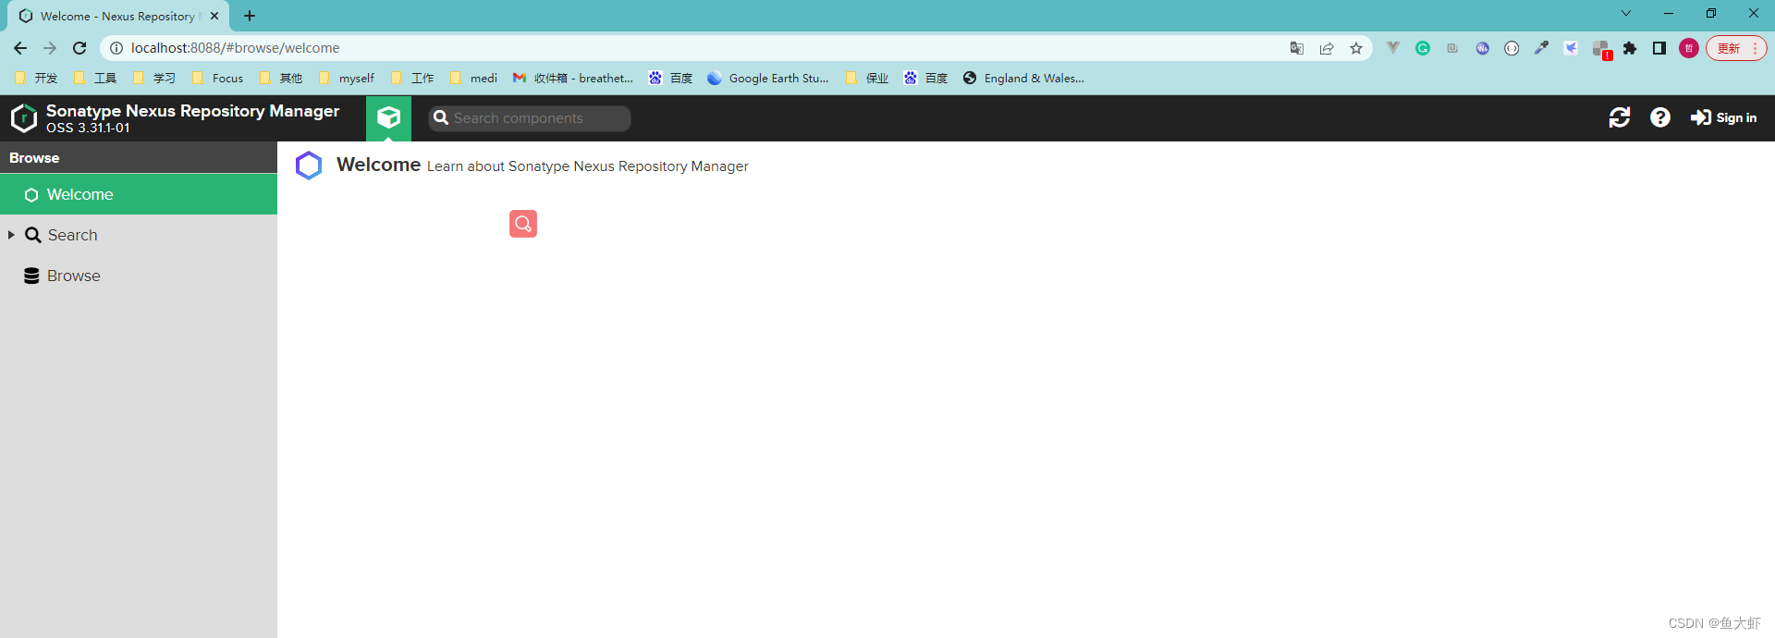Click the blue bird extension icon
Image resolution: width=1775 pixels, height=638 pixels.
point(1571,48)
